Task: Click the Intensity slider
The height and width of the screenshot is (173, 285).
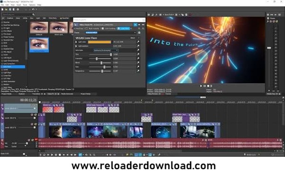Action: click(x=100, y=58)
